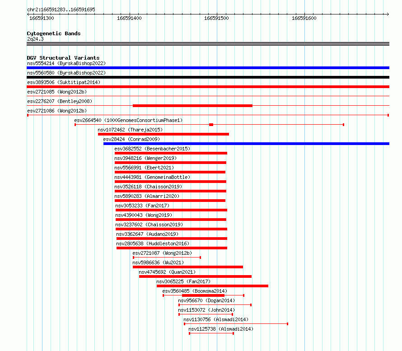The height and width of the screenshot is (351, 402).
Task: Select nsv4745692 (Quan2021) label
Action: 167,272
